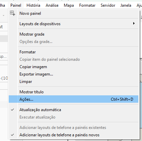Image resolution: width=142 pixels, height=141 pixels.
Task: Open the Mapa menu
Action: point(69,5)
